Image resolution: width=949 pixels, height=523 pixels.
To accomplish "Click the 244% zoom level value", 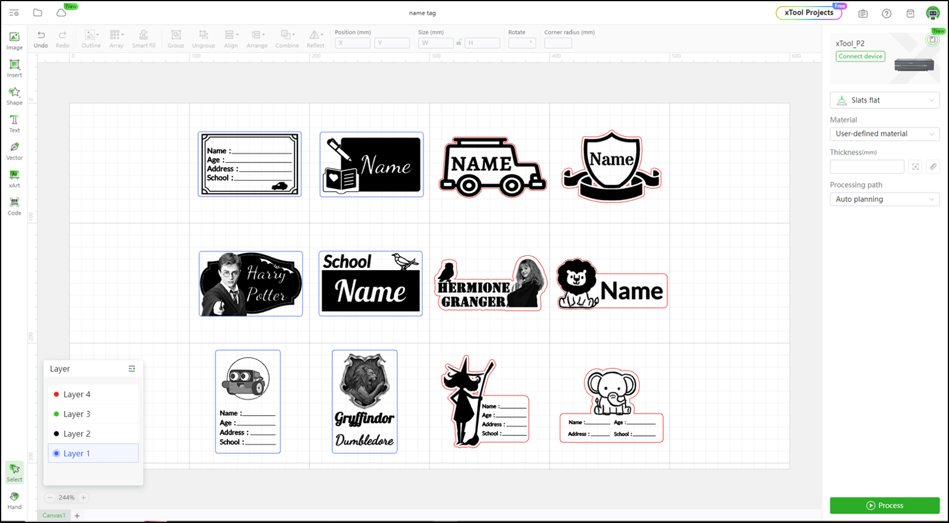I will coord(66,498).
